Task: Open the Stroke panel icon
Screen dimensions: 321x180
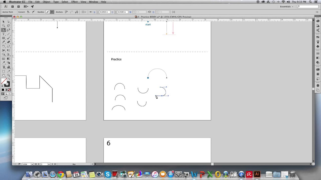Action: [x=318, y=53]
